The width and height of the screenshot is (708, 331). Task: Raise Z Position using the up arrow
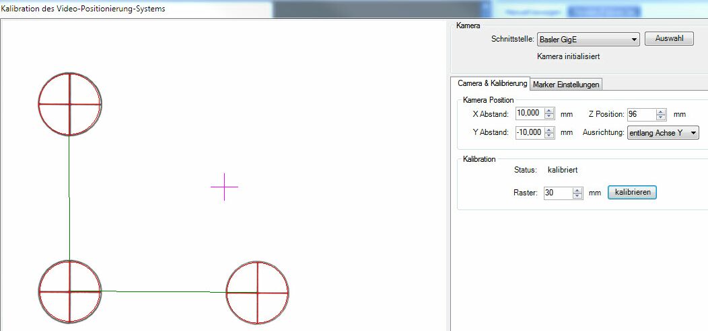coord(661,111)
